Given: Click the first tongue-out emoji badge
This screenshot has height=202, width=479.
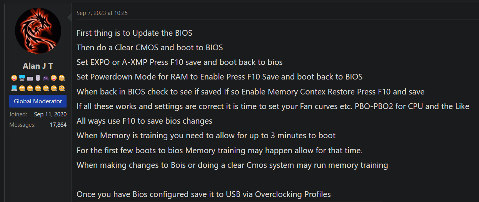Looking at the screenshot, I should click(14, 78).
